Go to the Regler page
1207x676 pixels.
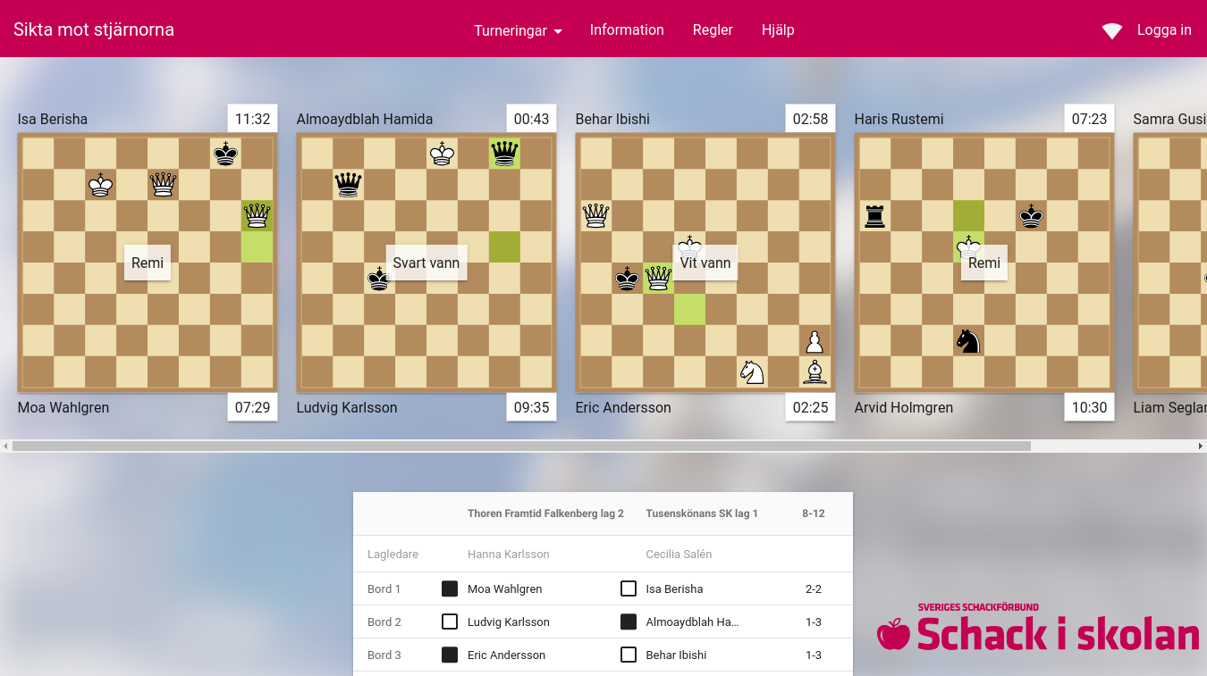pyautogui.click(x=713, y=29)
